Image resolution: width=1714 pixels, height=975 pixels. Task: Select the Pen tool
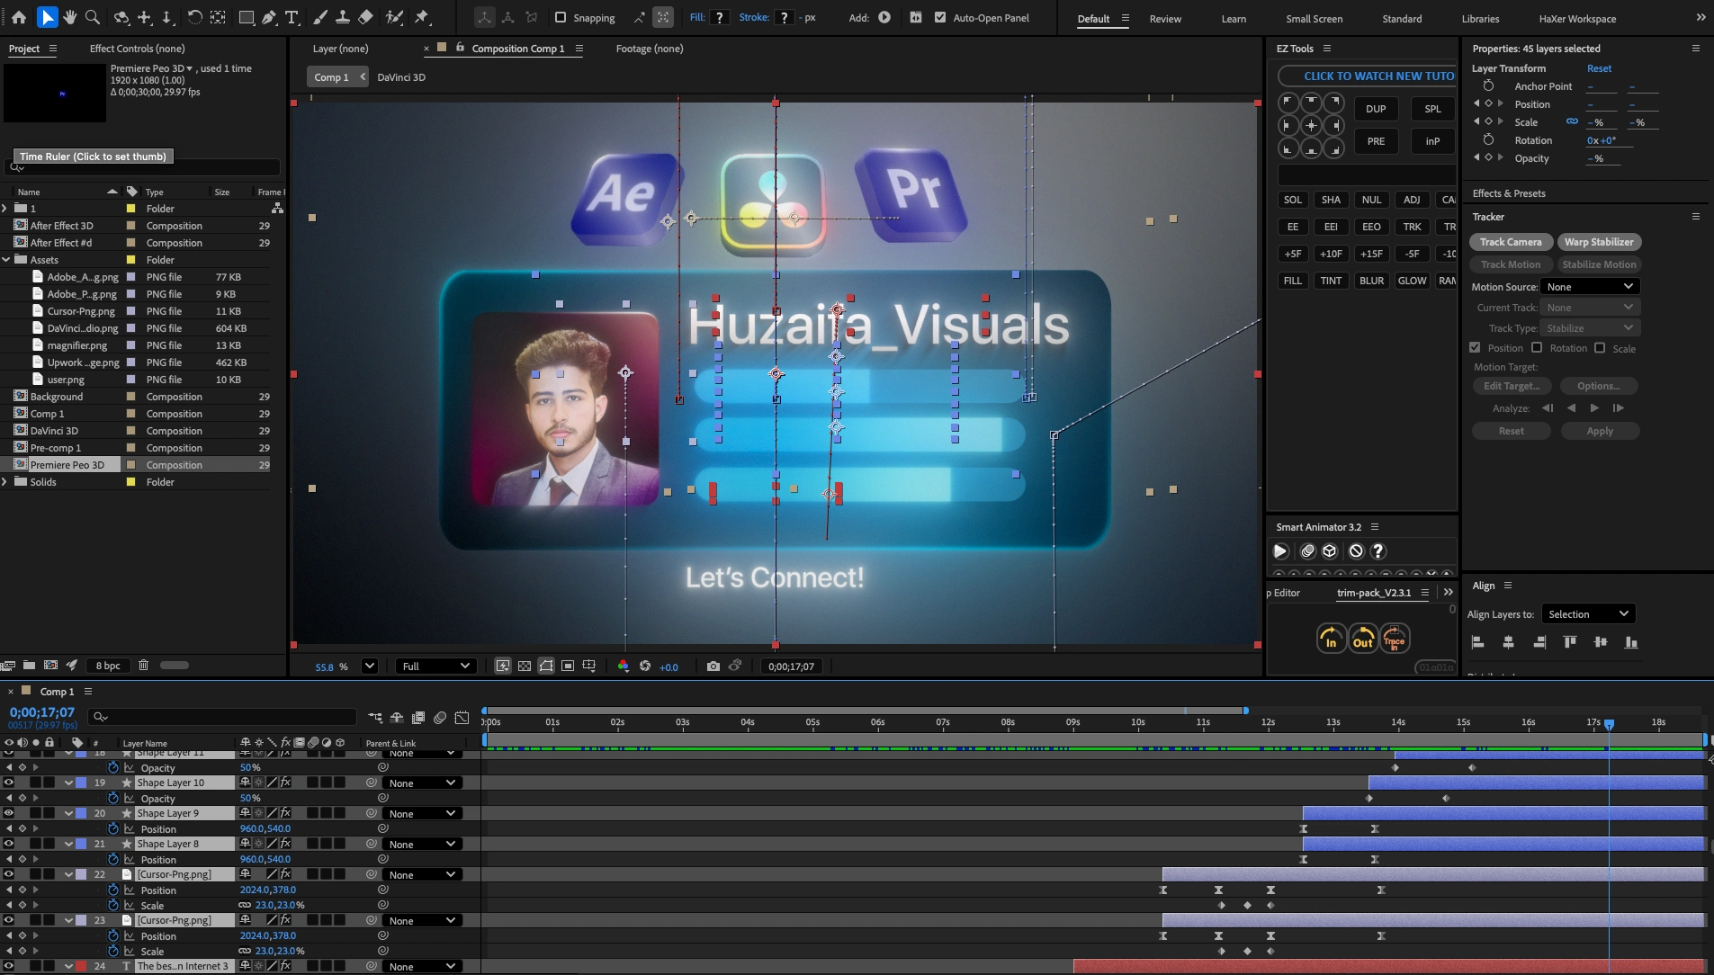[x=268, y=17]
